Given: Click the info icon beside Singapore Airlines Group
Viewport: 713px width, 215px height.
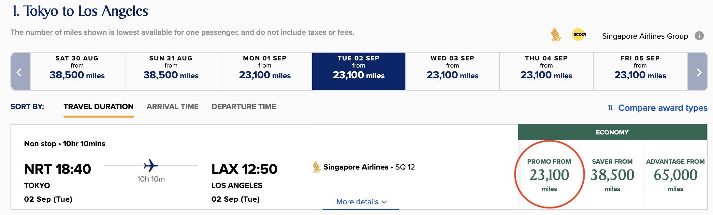Looking at the screenshot, I should click(x=699, y=36).
